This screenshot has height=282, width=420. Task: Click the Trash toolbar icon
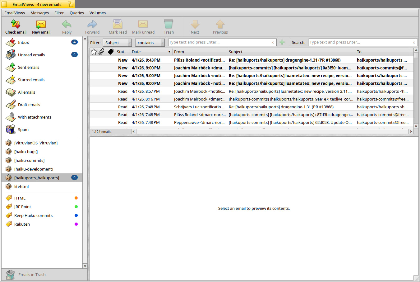coord(168,24)
